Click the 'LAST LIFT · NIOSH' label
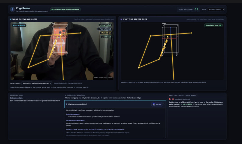This screenshot has width=242, height=144. coord(176,96)
